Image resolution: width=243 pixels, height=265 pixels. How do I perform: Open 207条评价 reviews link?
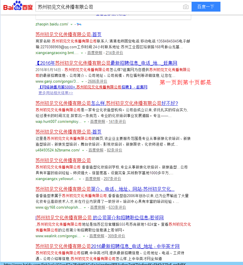point(112,179)
